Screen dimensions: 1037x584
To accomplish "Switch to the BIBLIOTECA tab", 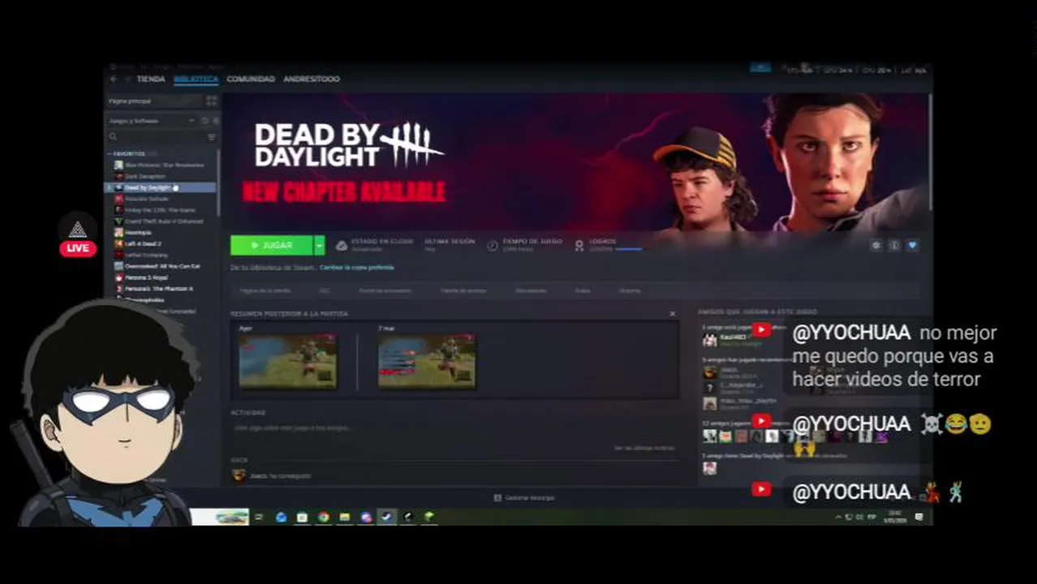I will click(196, 79).
